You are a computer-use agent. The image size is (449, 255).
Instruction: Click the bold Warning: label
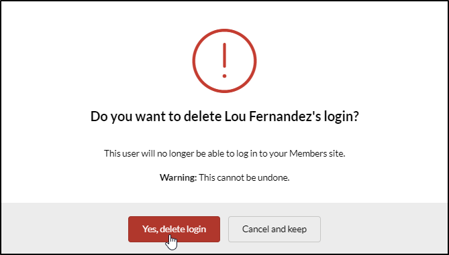coord(178,177)
